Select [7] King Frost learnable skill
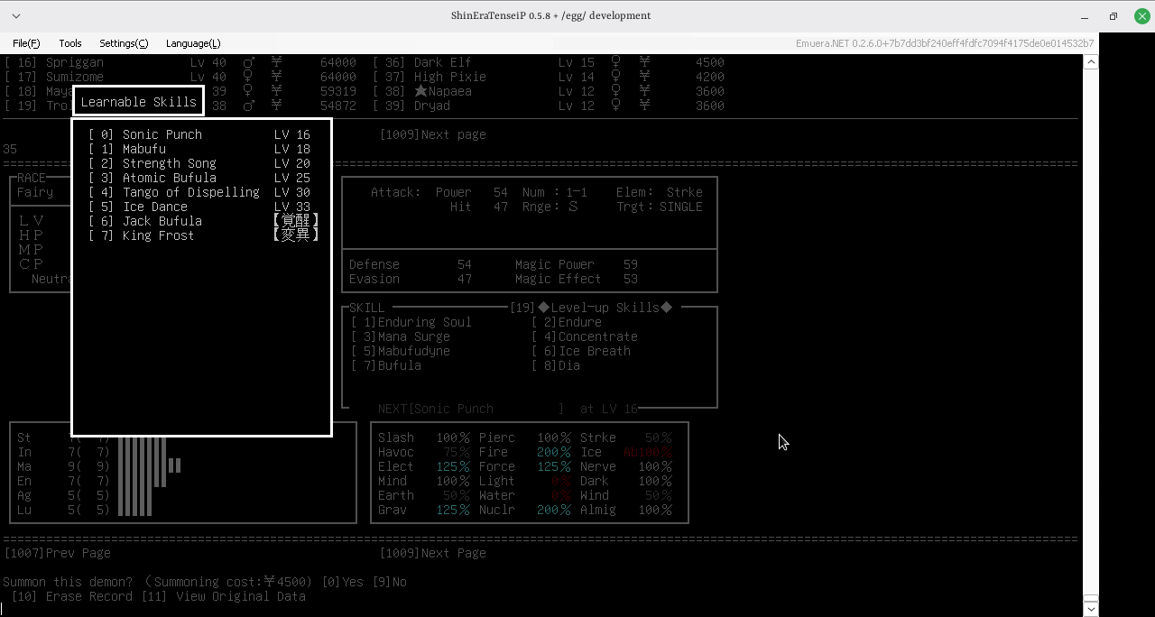The image size is (1155, 617). point(203,235)
